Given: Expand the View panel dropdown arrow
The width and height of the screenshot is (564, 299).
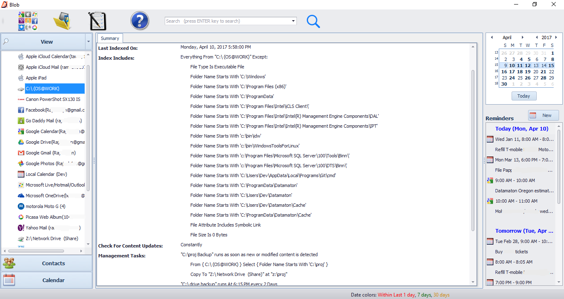Looking at the screenshot, I should click(x=88, y=42).
